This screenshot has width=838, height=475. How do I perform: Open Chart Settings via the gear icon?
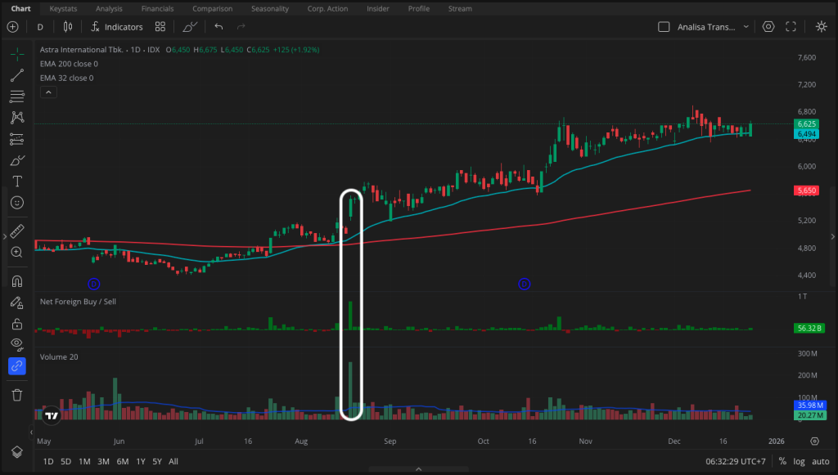coord(768,26)
